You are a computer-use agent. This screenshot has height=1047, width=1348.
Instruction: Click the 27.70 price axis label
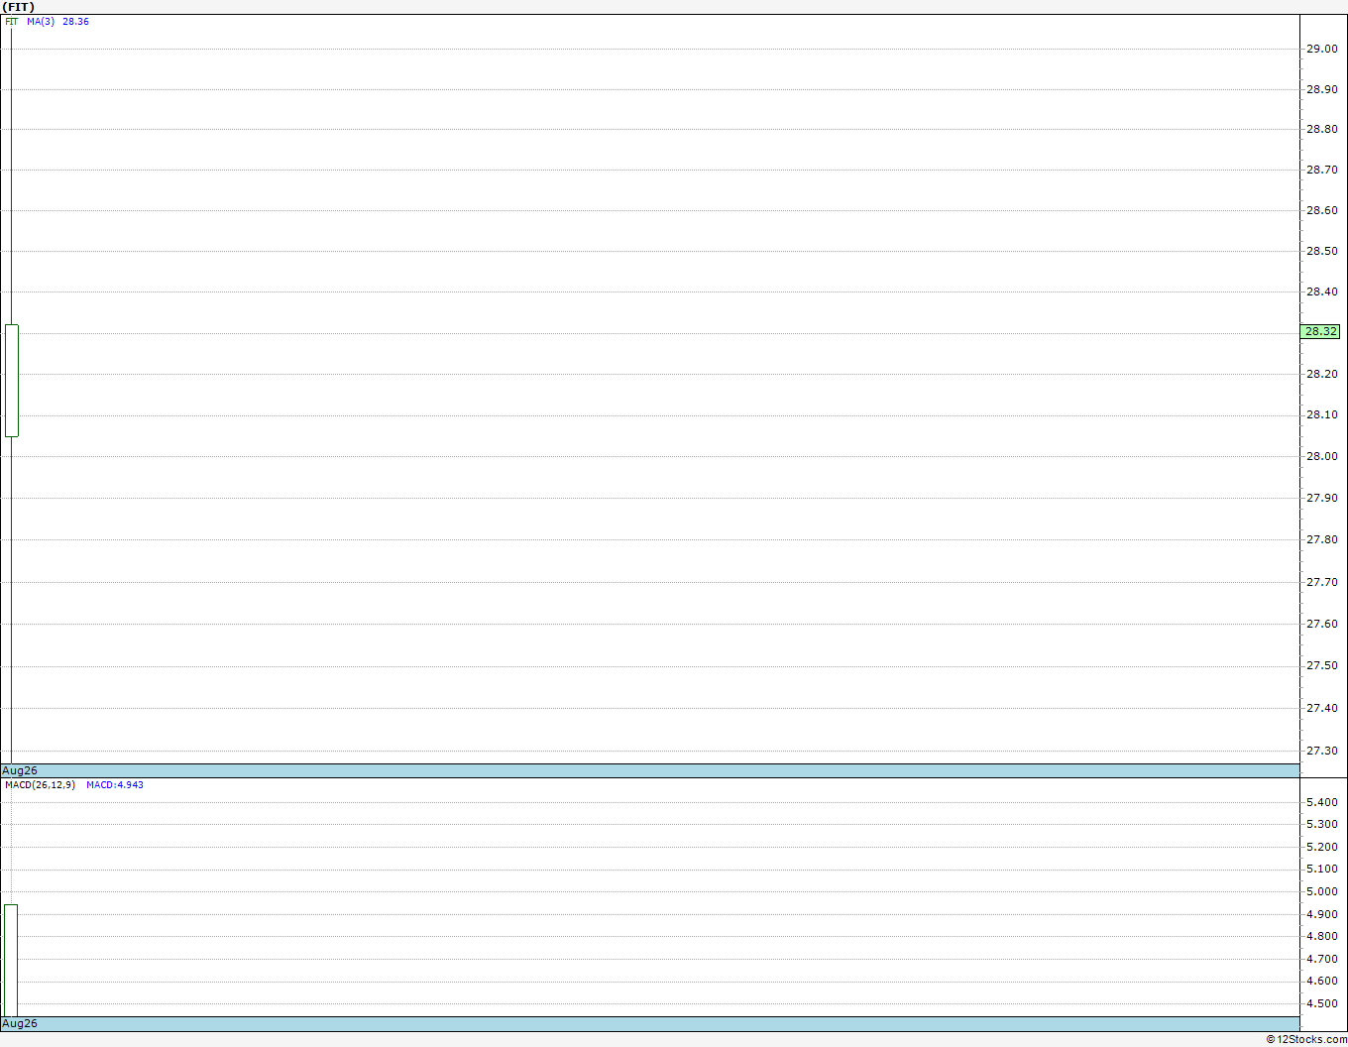click(1321, 582)
